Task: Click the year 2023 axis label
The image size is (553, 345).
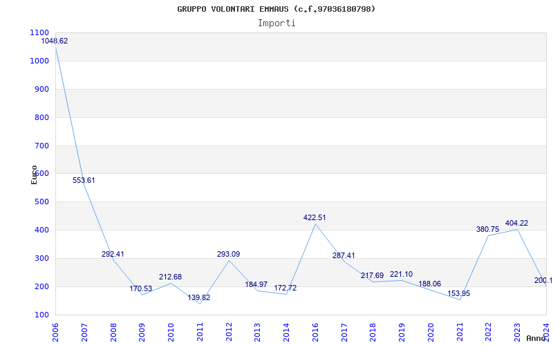Action: click(x=517, y=331)
